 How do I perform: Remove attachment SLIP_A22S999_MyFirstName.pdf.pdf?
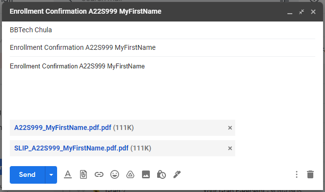[x=230, y=148]
